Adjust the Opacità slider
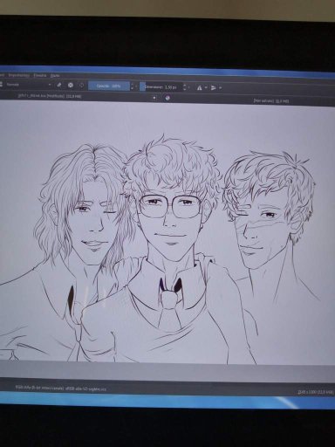The height and width of the screenshot is (447, 335). tap(108, 86)
